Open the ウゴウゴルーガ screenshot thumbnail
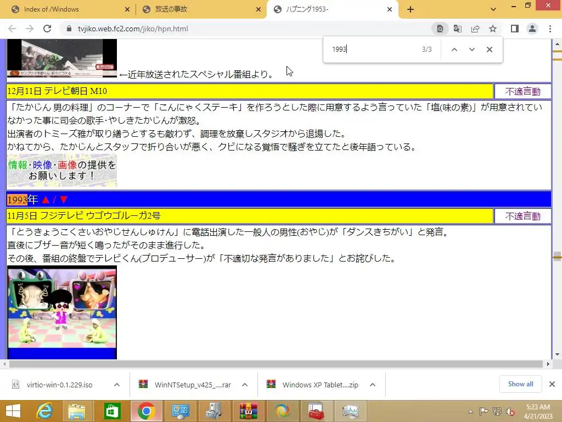562x422 pixels. pos(61,312)
